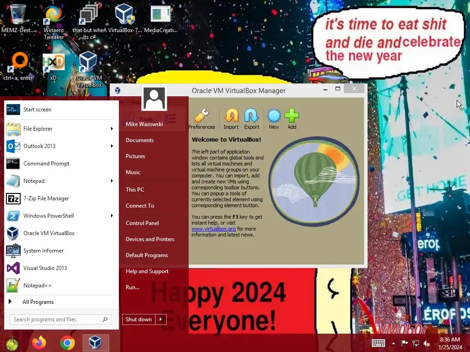Select xD HxD desktop shortcut
Screen dimensions: 470x352
tap(53, 66)
